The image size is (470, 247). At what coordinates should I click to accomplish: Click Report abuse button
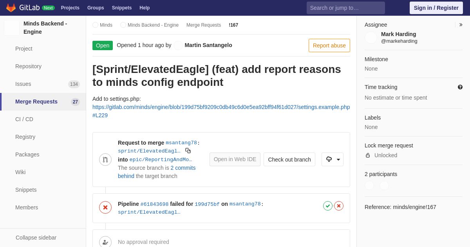[329, 45]
